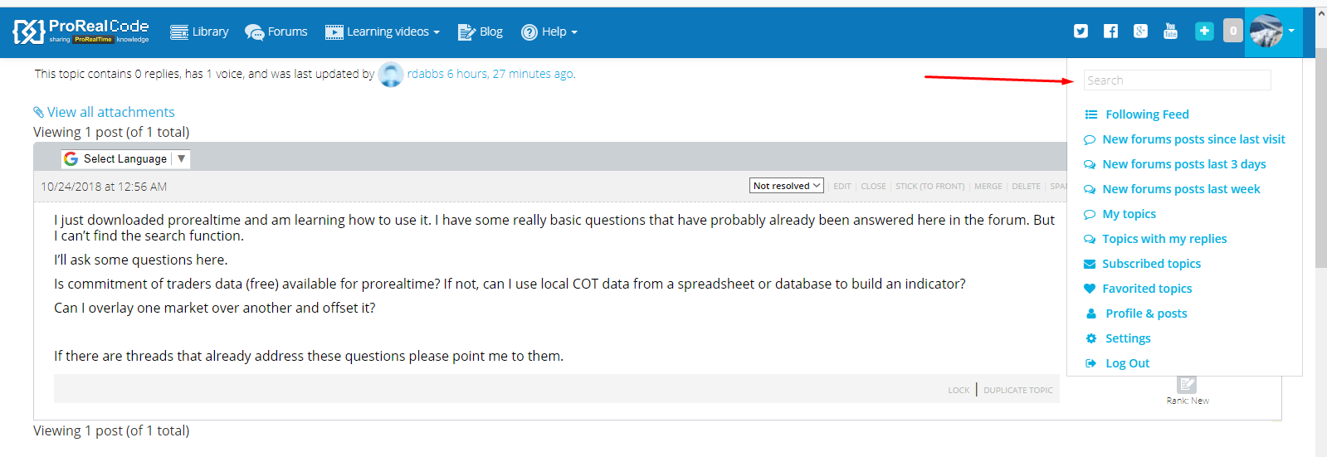This screenshot has height=457, width=1327.
Task: Click the rdabbs avatar image
Action: coord(391,75)
